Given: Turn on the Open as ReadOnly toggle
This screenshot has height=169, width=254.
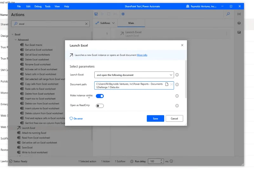Looking at the screenshot, I should 100,106.
